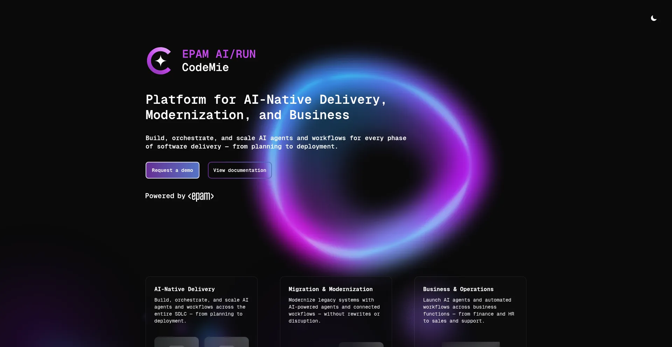Viewport: 672px width, 347px height.
Task: Click the Platform for AI-Native Delivery headline
Action: pyautogui.click(x=266, y=107)
